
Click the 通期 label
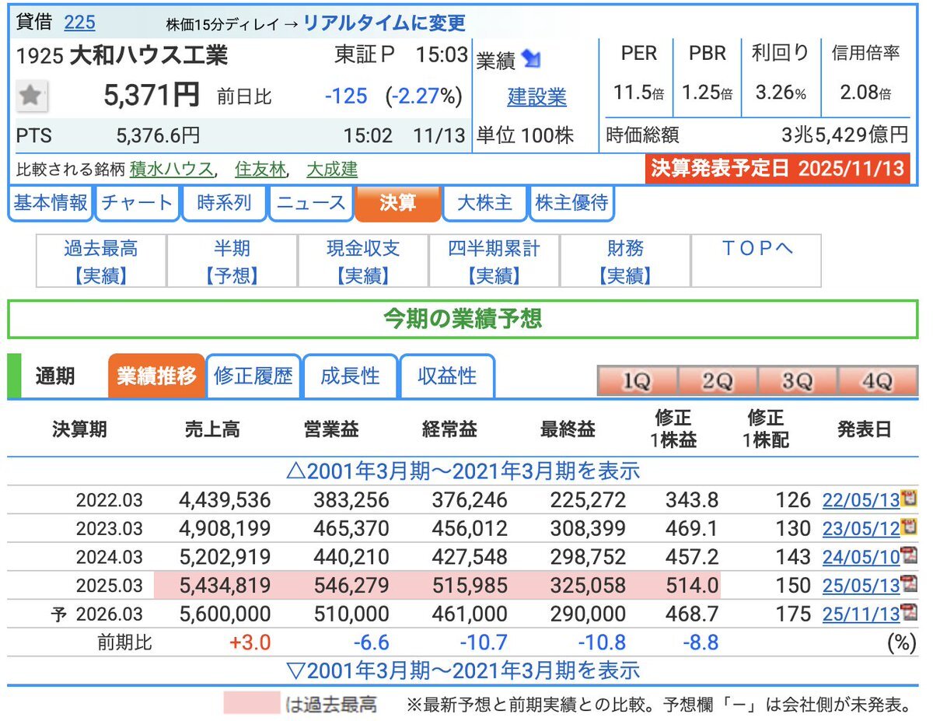(x=55, y=376)
